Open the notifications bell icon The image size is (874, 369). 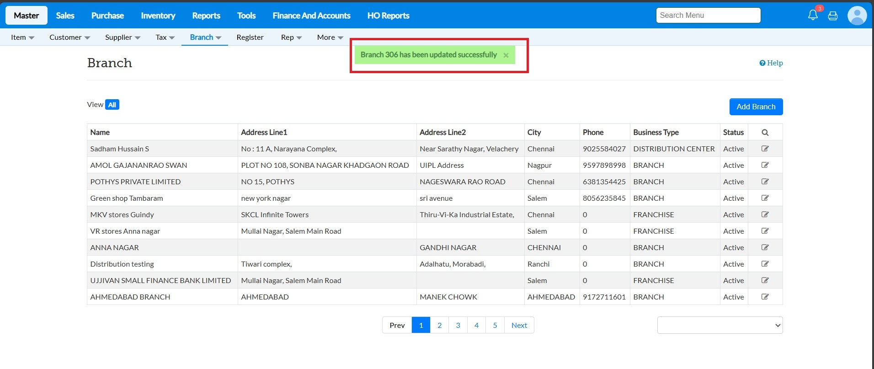(x=813, y=15)
